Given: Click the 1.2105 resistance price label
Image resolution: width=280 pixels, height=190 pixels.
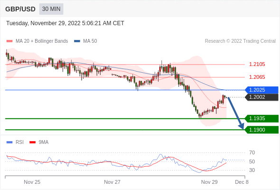Looking at the screenshot, I should pyautogui.click(x=257, y=64).
